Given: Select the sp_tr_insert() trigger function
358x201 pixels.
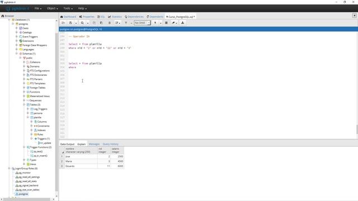Looking at the screenshot, I should (x=40, y=156).
